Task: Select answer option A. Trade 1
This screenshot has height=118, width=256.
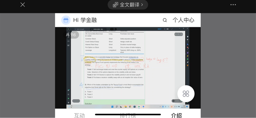Action: (88, 92)
